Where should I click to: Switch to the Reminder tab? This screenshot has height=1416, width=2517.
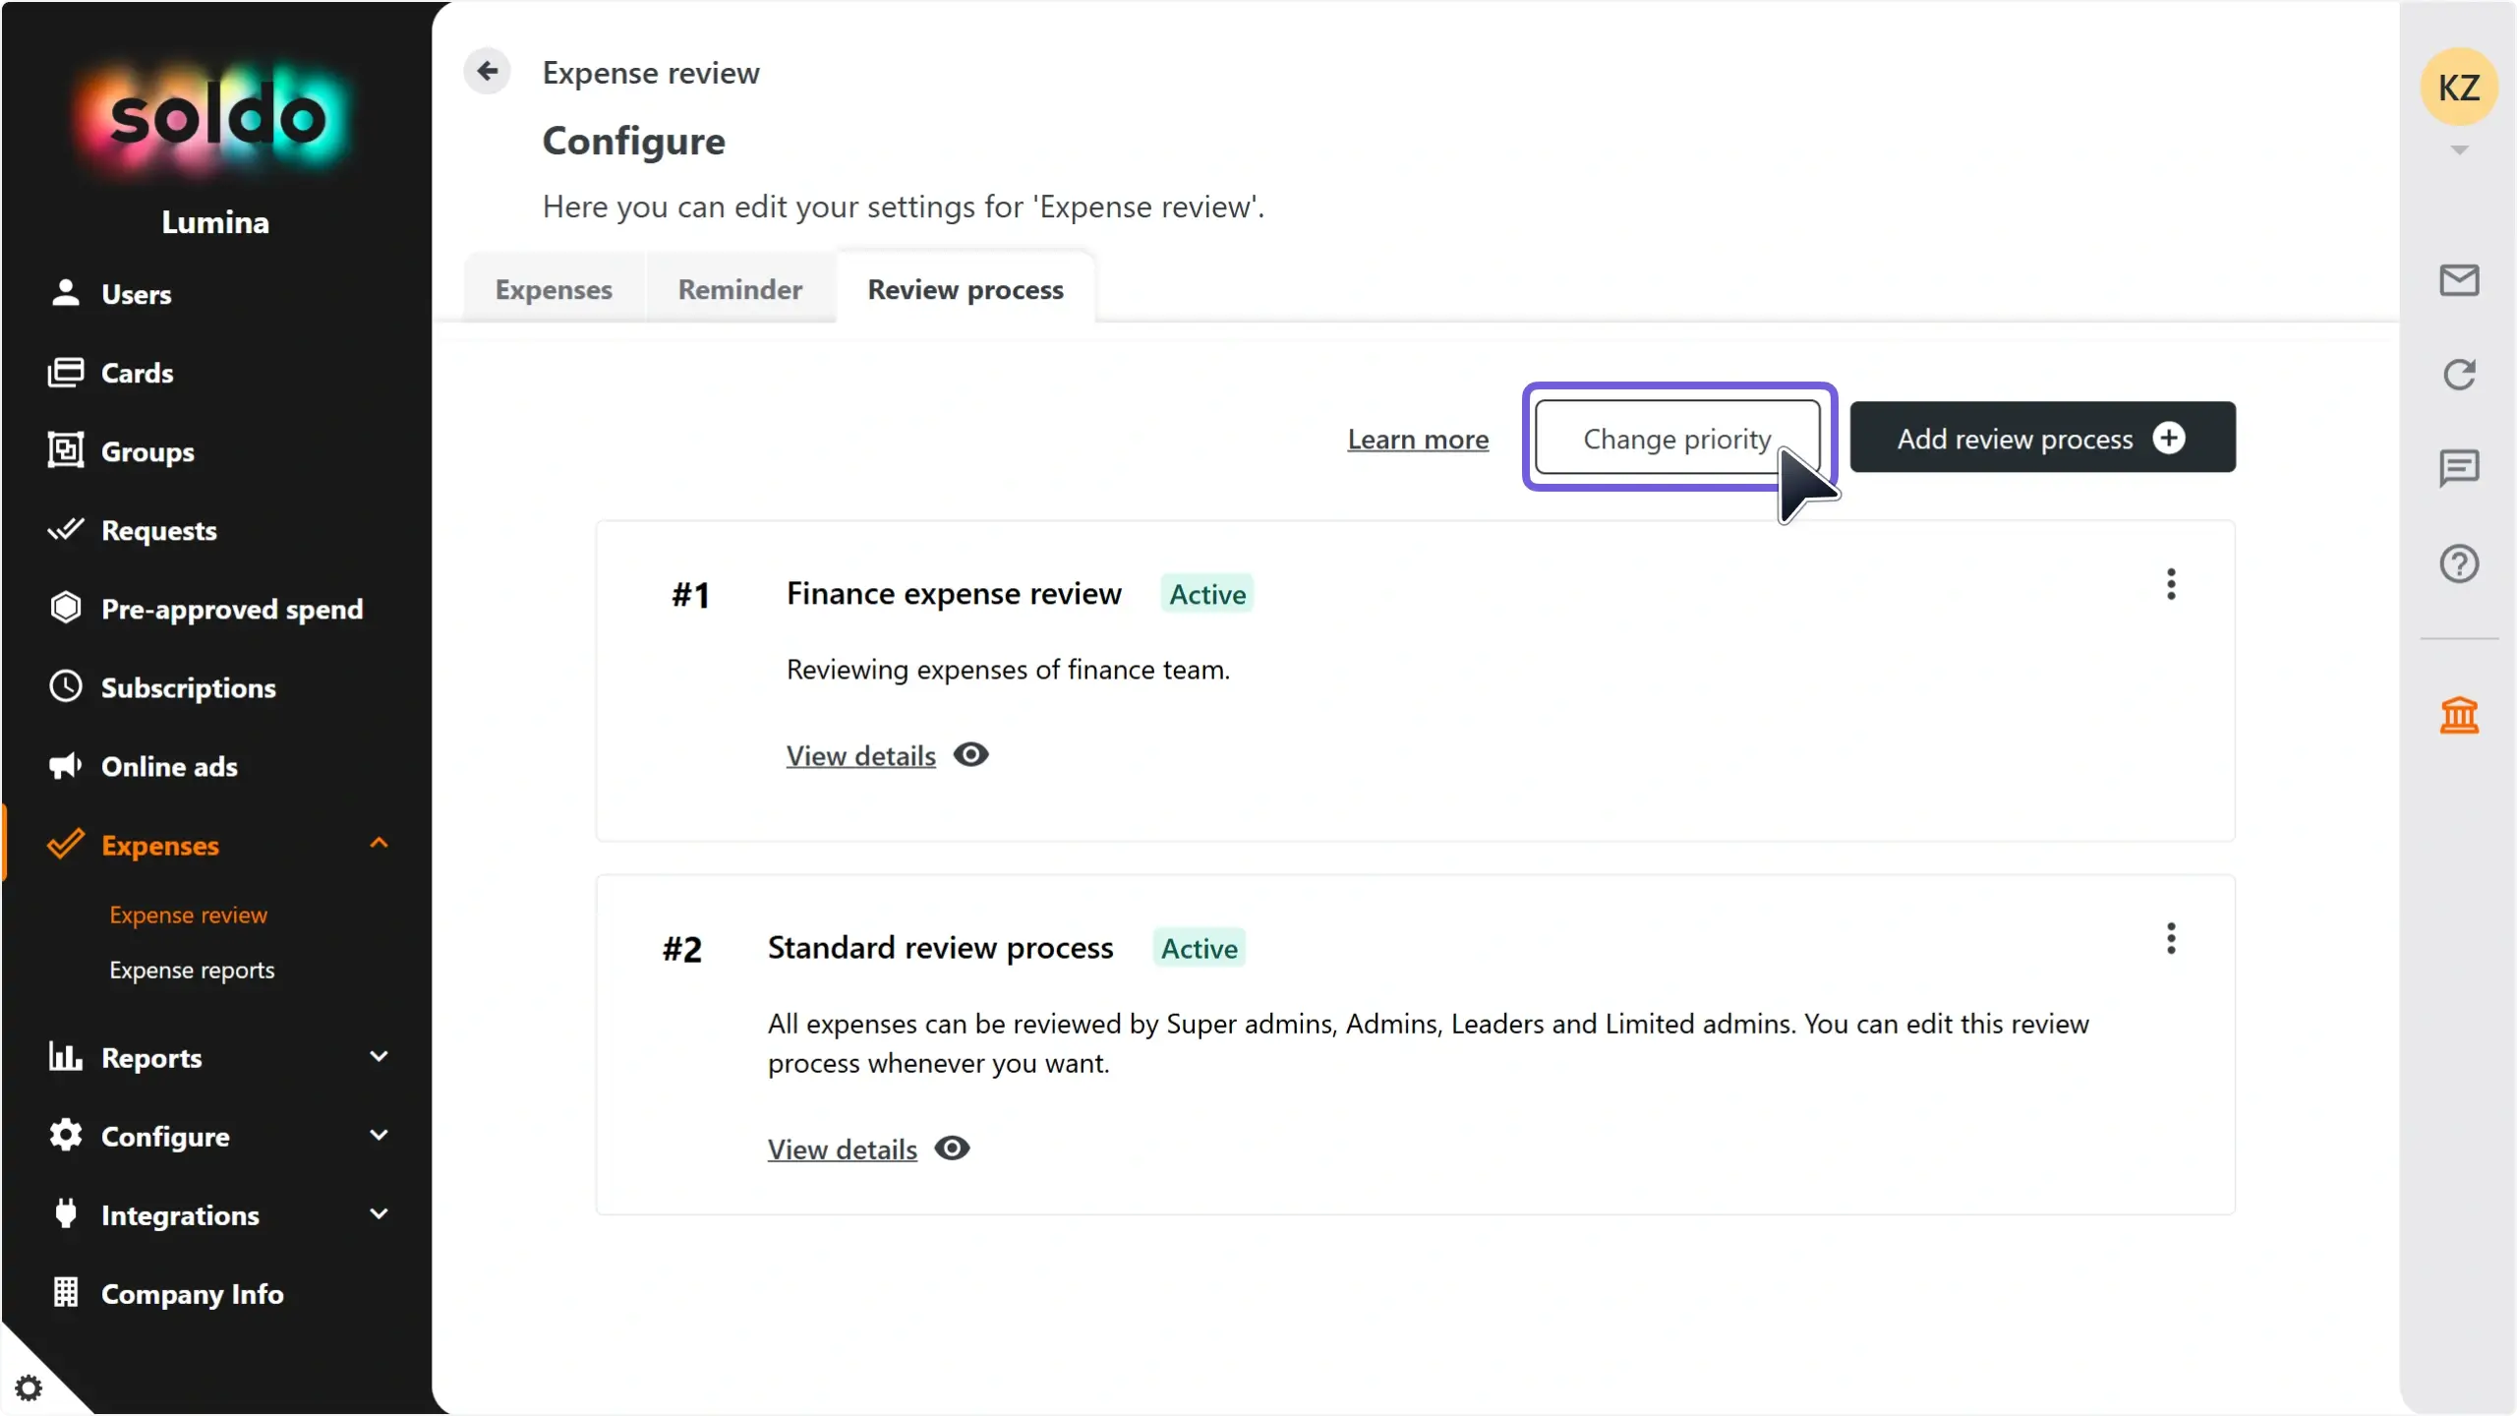pos(739,289)
